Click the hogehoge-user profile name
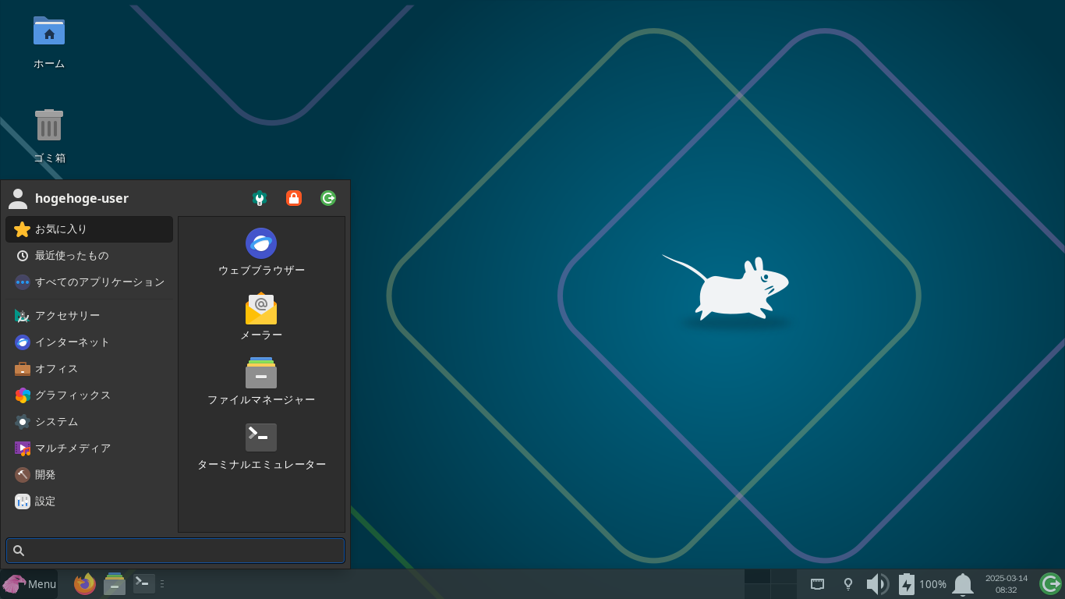Screen dimensions: 1065x599 click(82, 198)
